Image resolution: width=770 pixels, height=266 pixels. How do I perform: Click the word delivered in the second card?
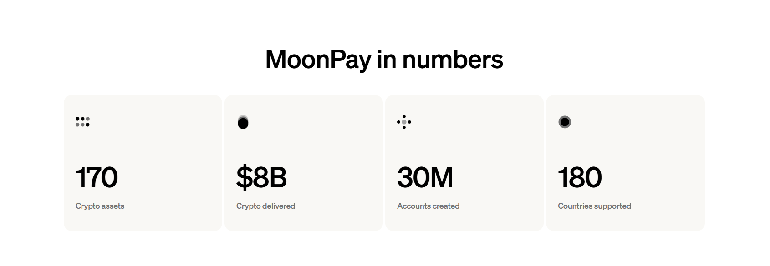coord(279,206)
